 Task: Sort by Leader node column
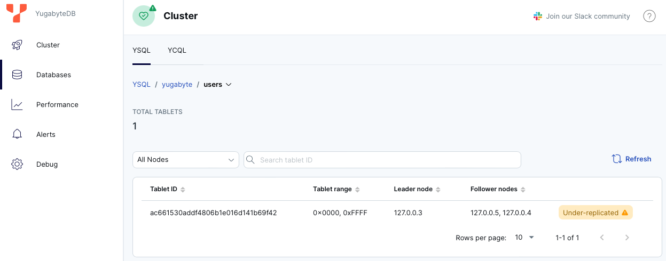pos(438,190)
